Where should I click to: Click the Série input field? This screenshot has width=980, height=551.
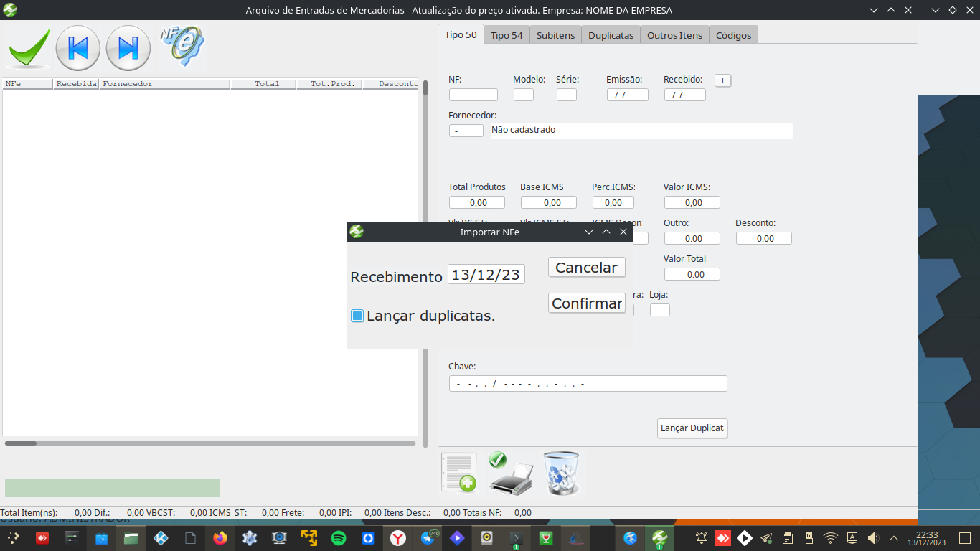tap(567, 95)
